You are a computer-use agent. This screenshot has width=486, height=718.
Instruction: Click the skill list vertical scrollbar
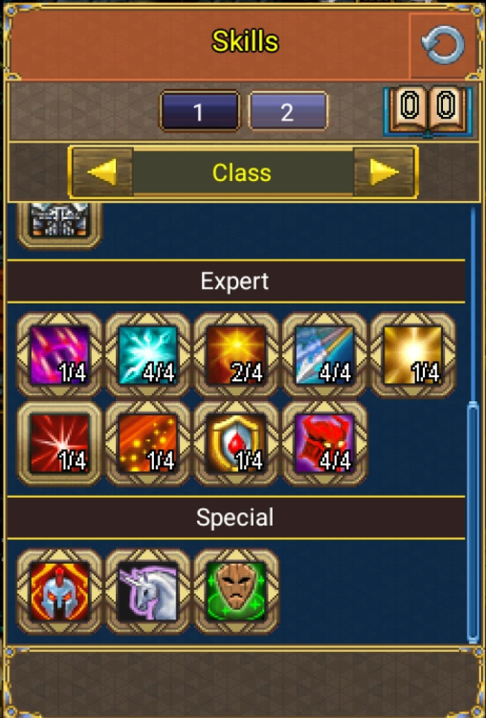tap(473, 522)
